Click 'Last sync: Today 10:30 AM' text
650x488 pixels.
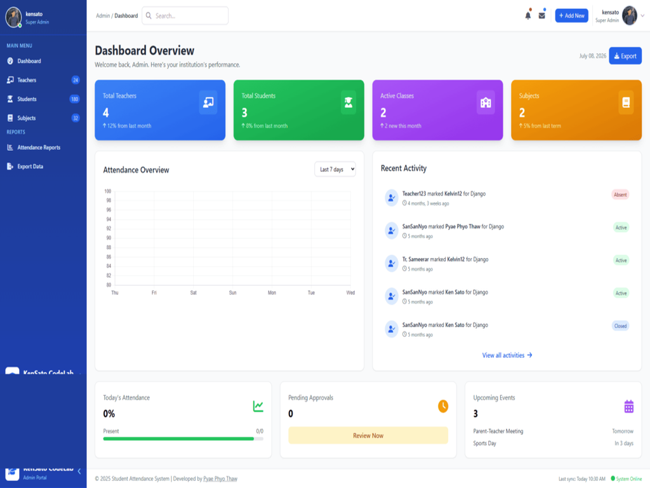pos(581,479)
